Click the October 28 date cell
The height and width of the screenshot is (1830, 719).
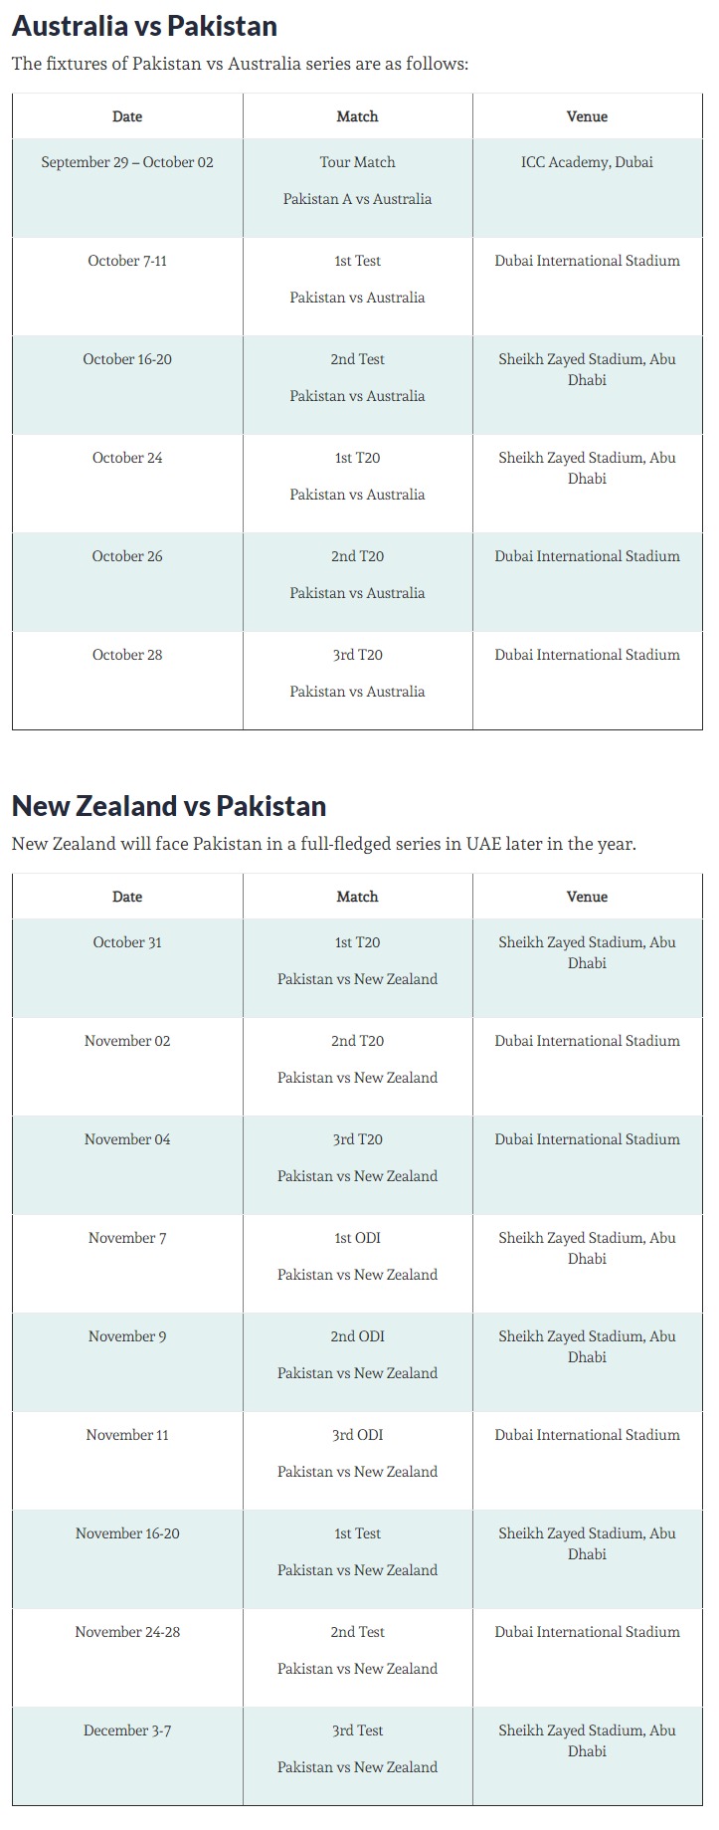(127, 655)
